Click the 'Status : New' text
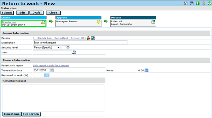This screenshot has width=212, height=118. click(x=9, y=8)
